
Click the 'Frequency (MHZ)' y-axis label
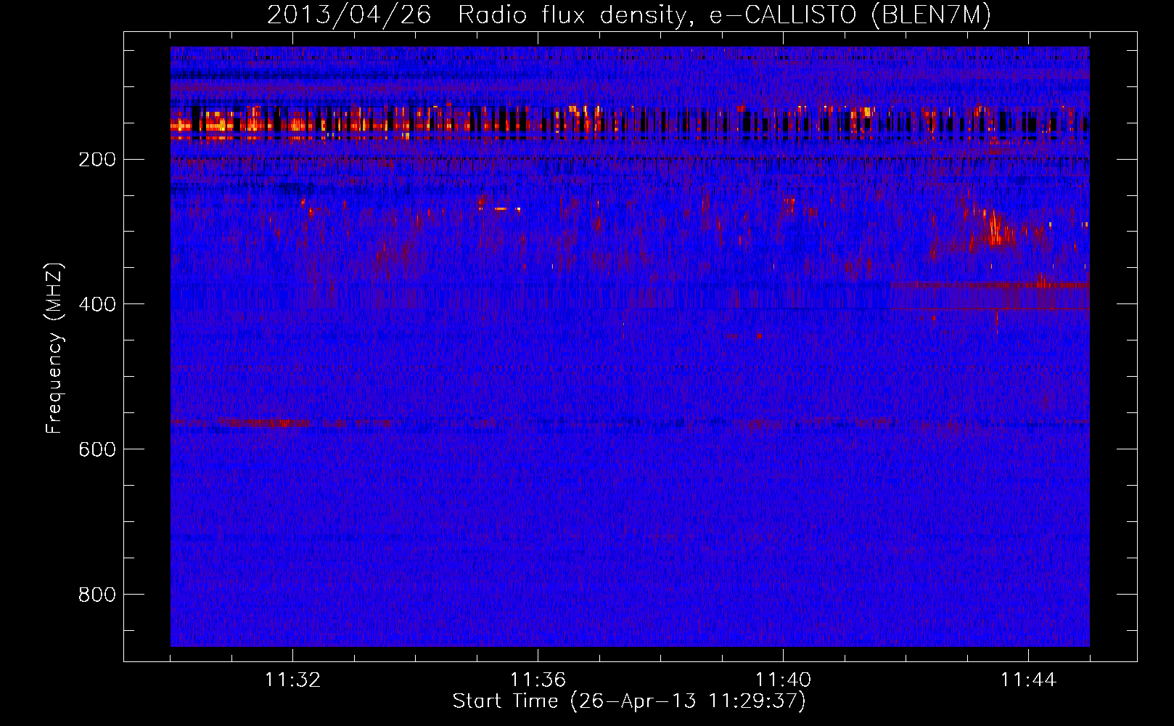(54, 348)
